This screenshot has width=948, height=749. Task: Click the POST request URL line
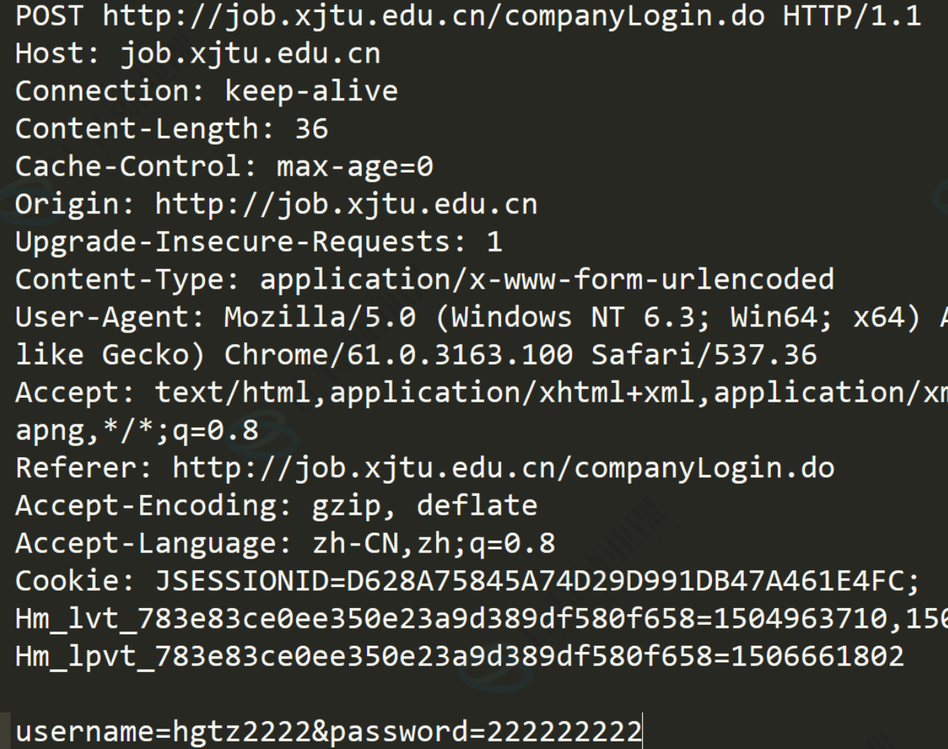click(x=468, y=16)
